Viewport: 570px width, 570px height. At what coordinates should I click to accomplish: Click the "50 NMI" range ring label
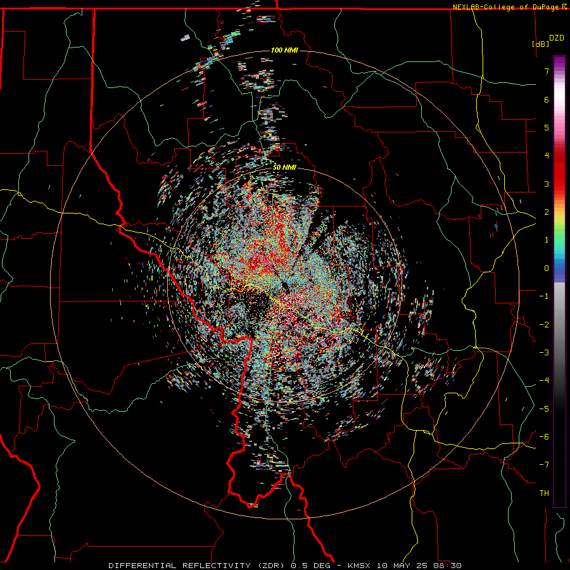(x=284, y=167)
